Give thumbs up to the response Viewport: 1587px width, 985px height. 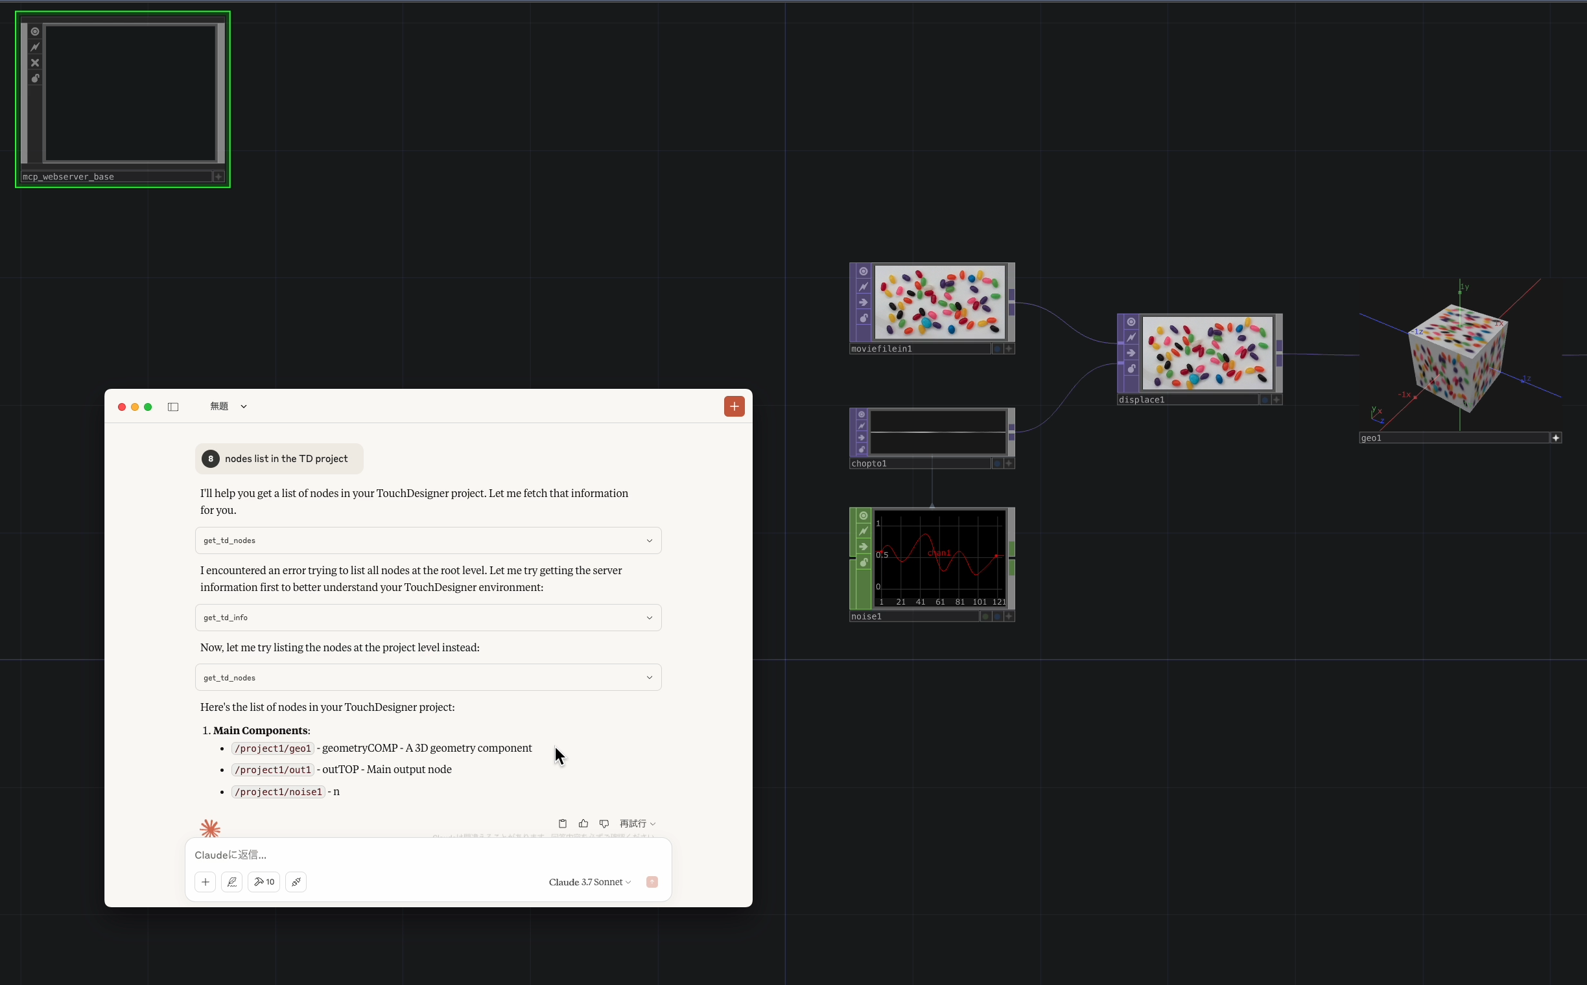point(583,824)
